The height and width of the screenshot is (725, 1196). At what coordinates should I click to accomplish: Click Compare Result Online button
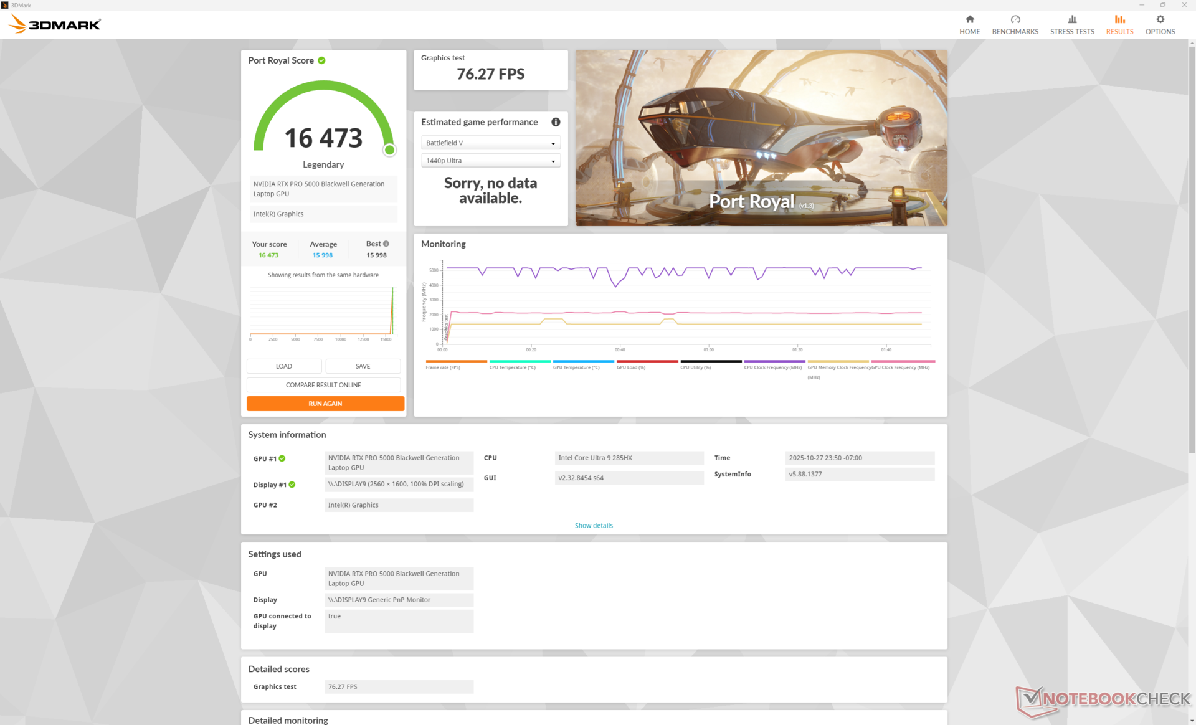(323, 385)
